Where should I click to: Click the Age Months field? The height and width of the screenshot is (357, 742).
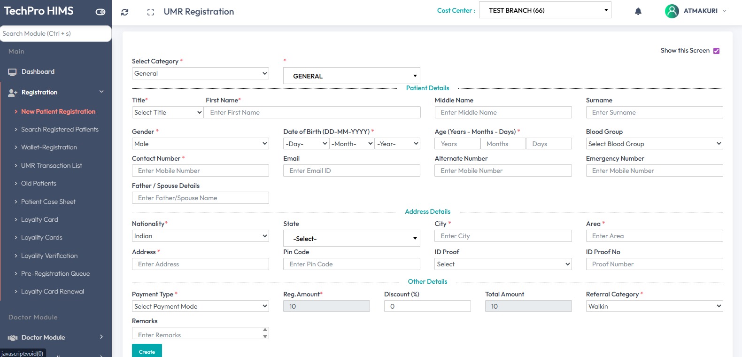point(503,144)
